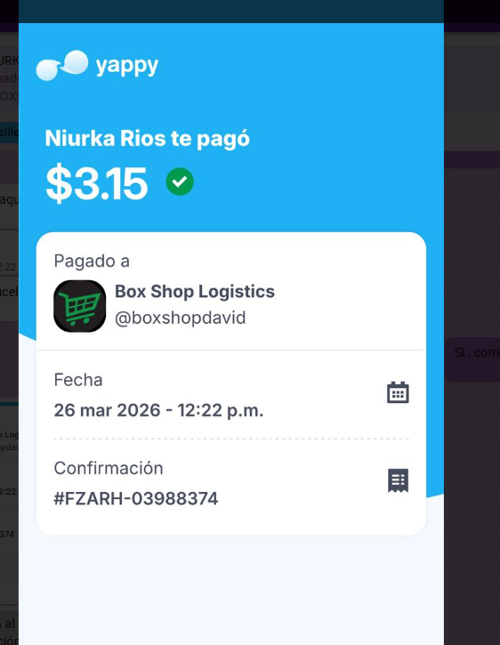The height and width of the screenshot is (645, 500).
Task: Select confirmation code #FZARH-03988374
Action: (136, 498)
